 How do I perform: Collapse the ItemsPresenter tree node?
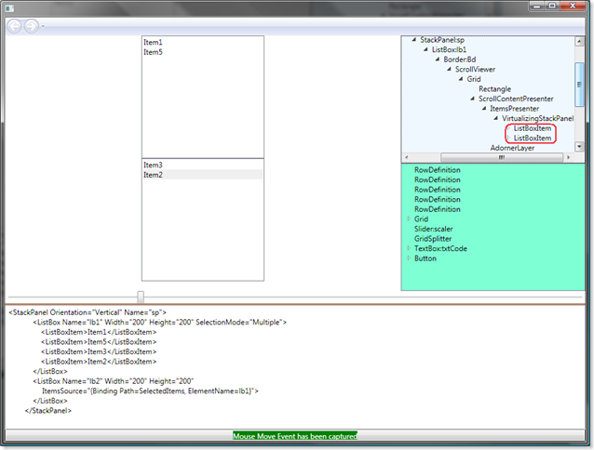pos(484,109)
